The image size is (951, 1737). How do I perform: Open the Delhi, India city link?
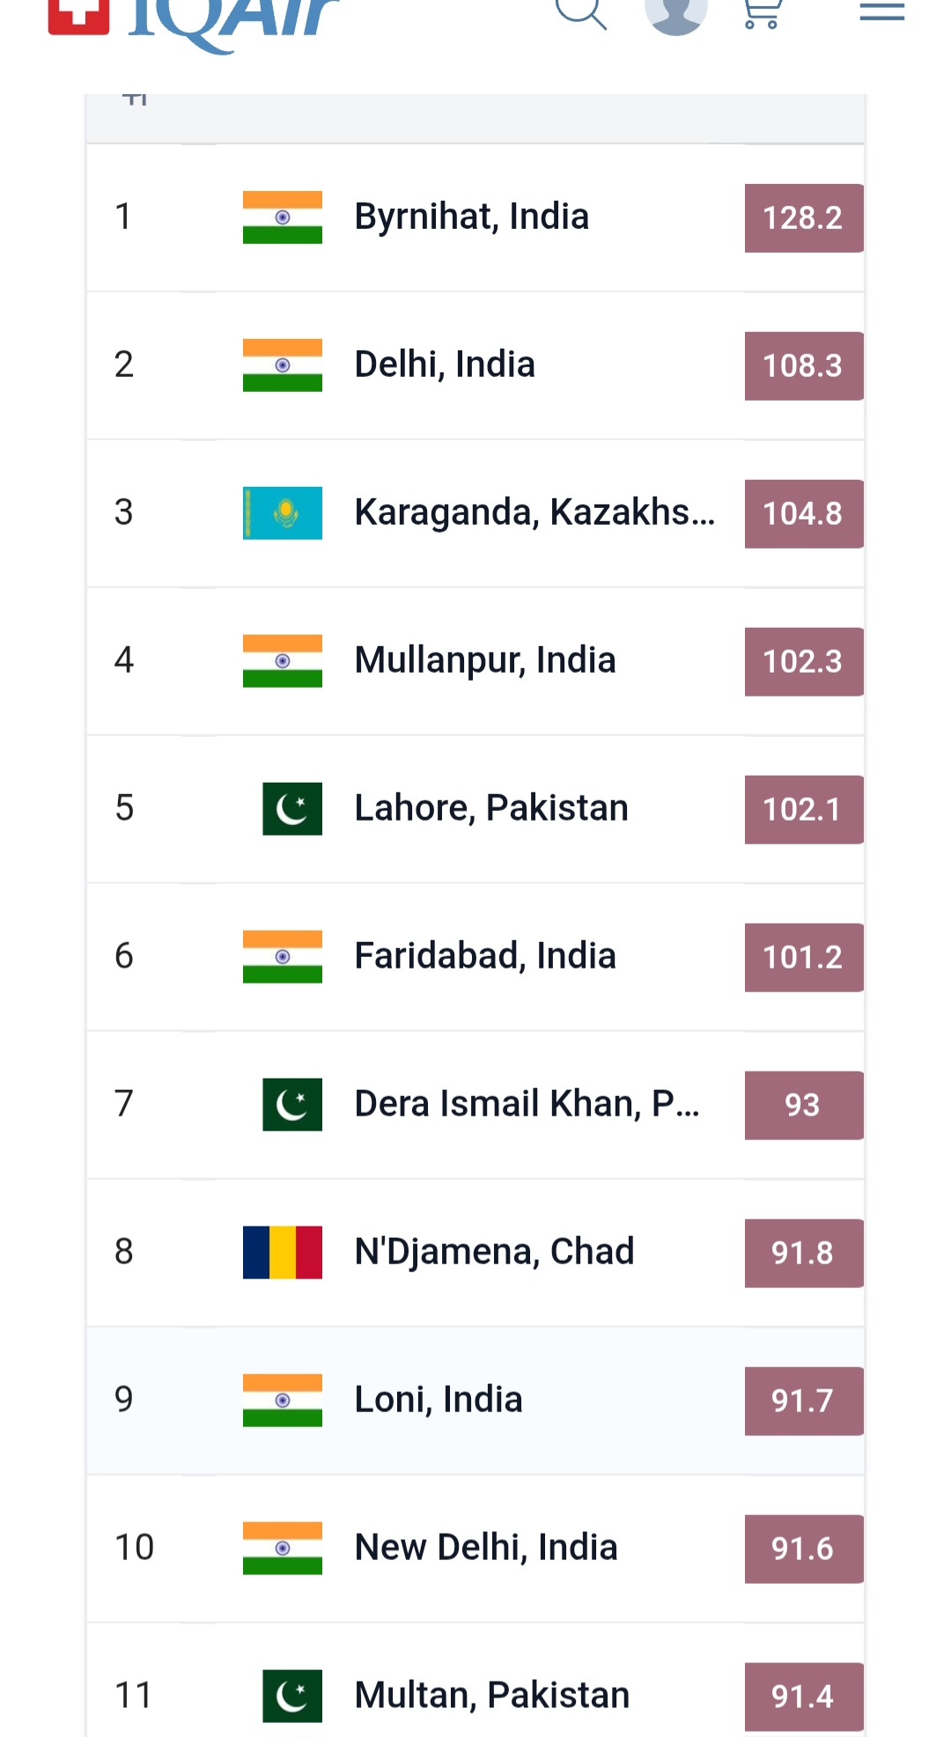point(445,364)
